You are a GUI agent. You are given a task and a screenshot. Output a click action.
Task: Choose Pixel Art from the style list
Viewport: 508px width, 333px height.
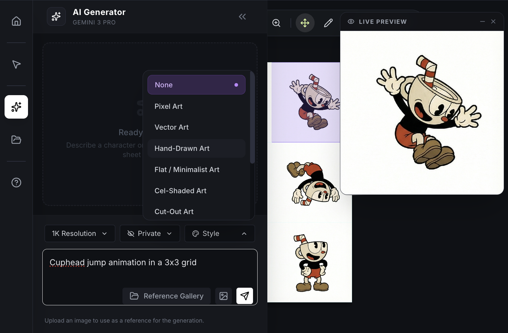[168, 106]
